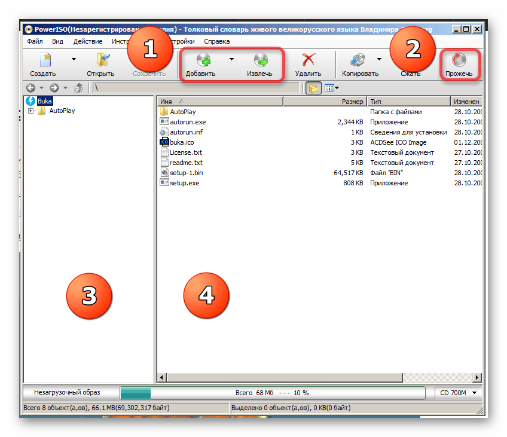The image size is (507, 437).
Task: Click the Up one level folder icon
Action: [x=78, y=88]
